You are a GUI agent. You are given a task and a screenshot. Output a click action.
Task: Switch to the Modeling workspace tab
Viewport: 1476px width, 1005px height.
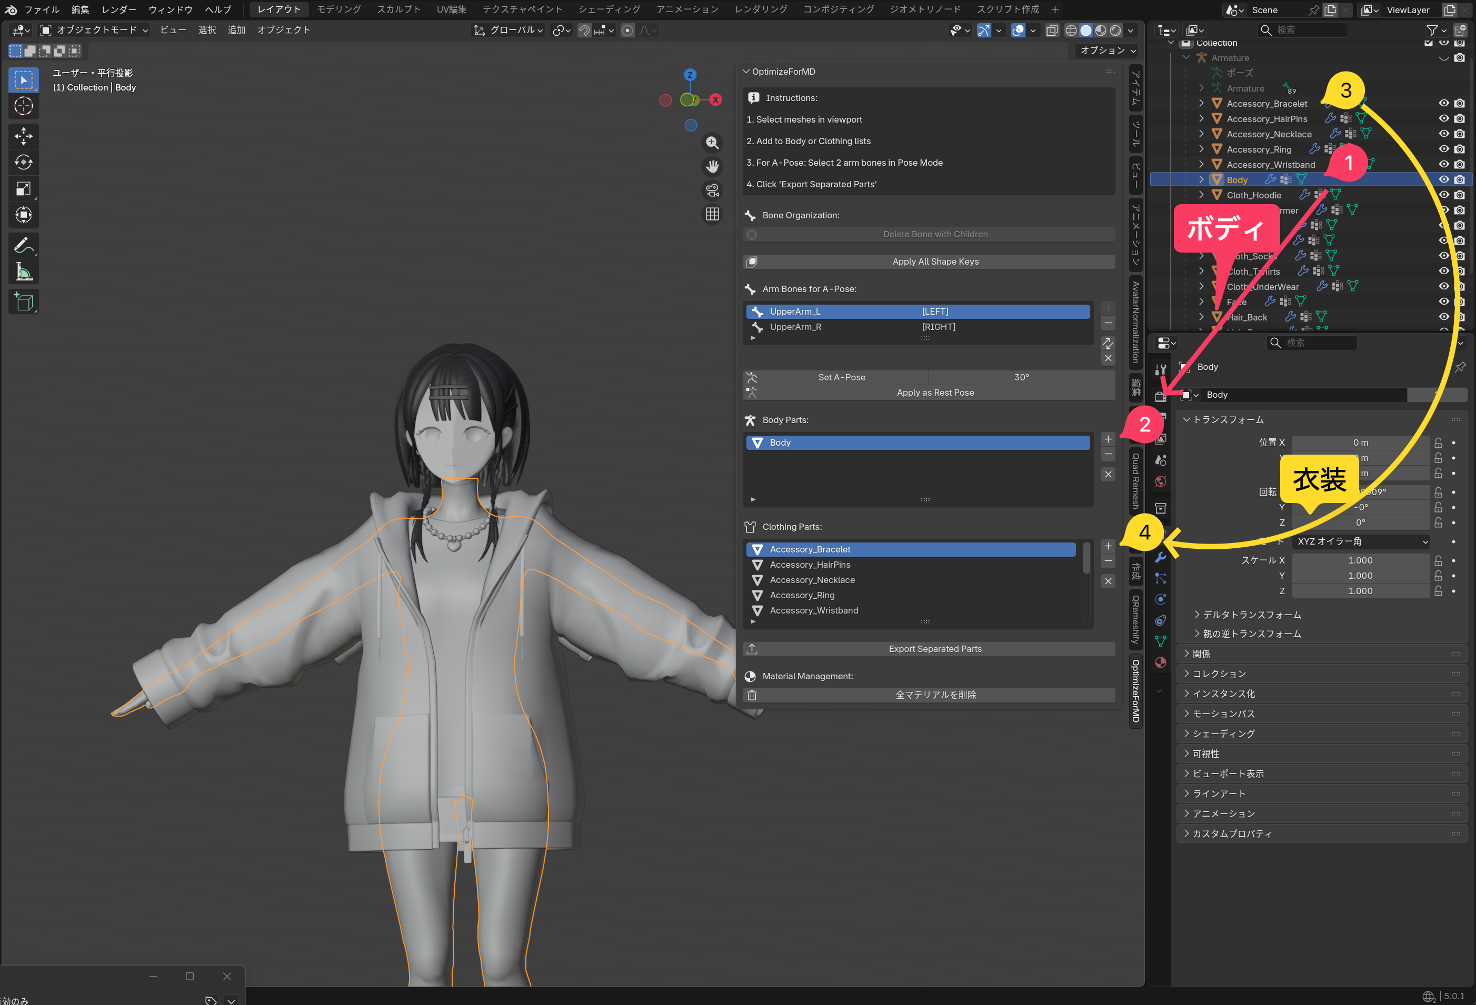338,9
